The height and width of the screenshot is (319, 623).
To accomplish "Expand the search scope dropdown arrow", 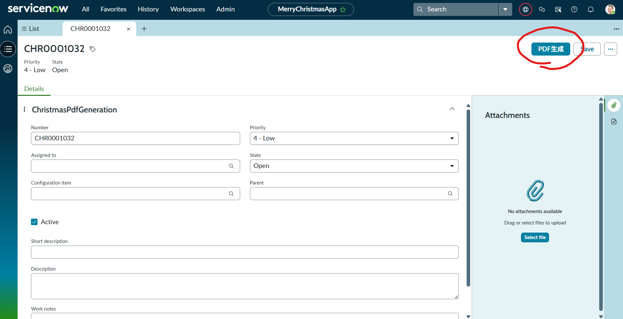I will 505,9.
